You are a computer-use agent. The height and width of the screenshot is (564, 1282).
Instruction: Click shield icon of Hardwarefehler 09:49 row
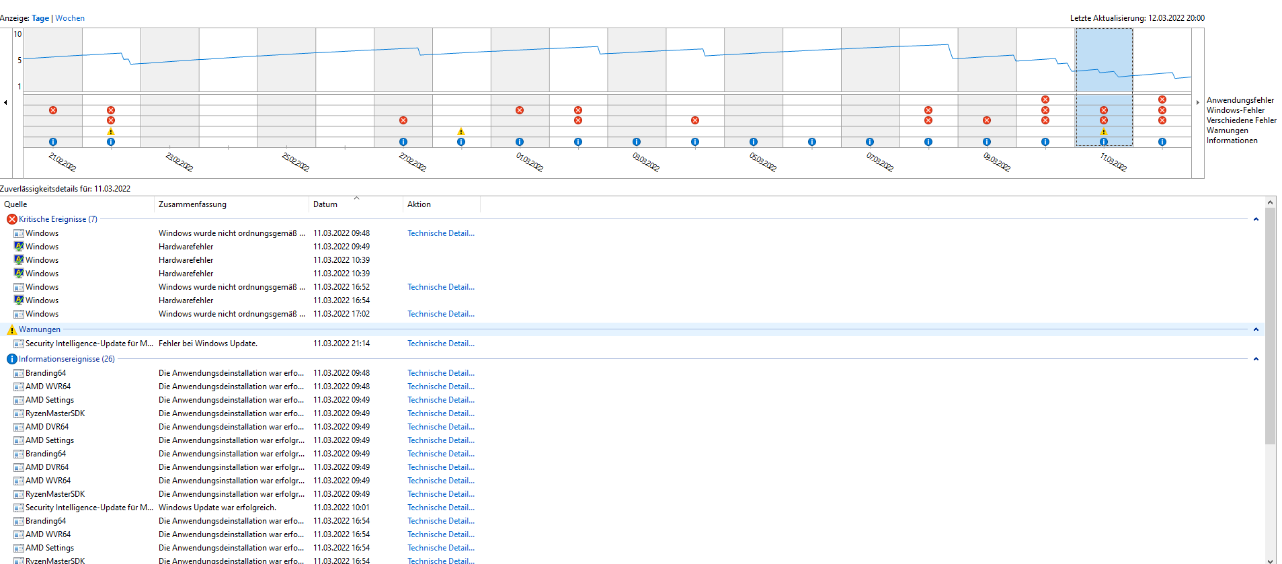pos(19,247)
